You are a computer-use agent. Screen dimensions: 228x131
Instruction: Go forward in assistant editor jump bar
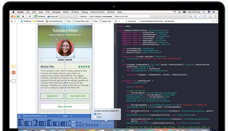123,21
